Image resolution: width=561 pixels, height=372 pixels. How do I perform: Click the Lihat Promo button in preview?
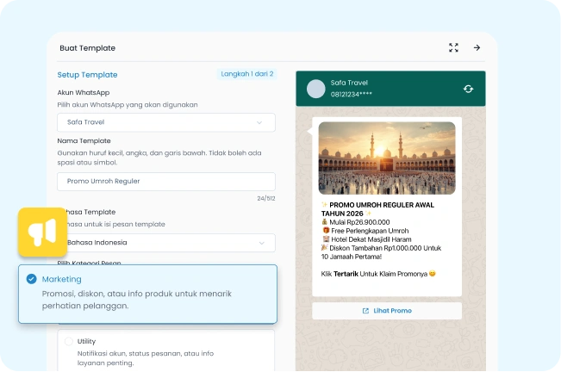tap(387, 311)
